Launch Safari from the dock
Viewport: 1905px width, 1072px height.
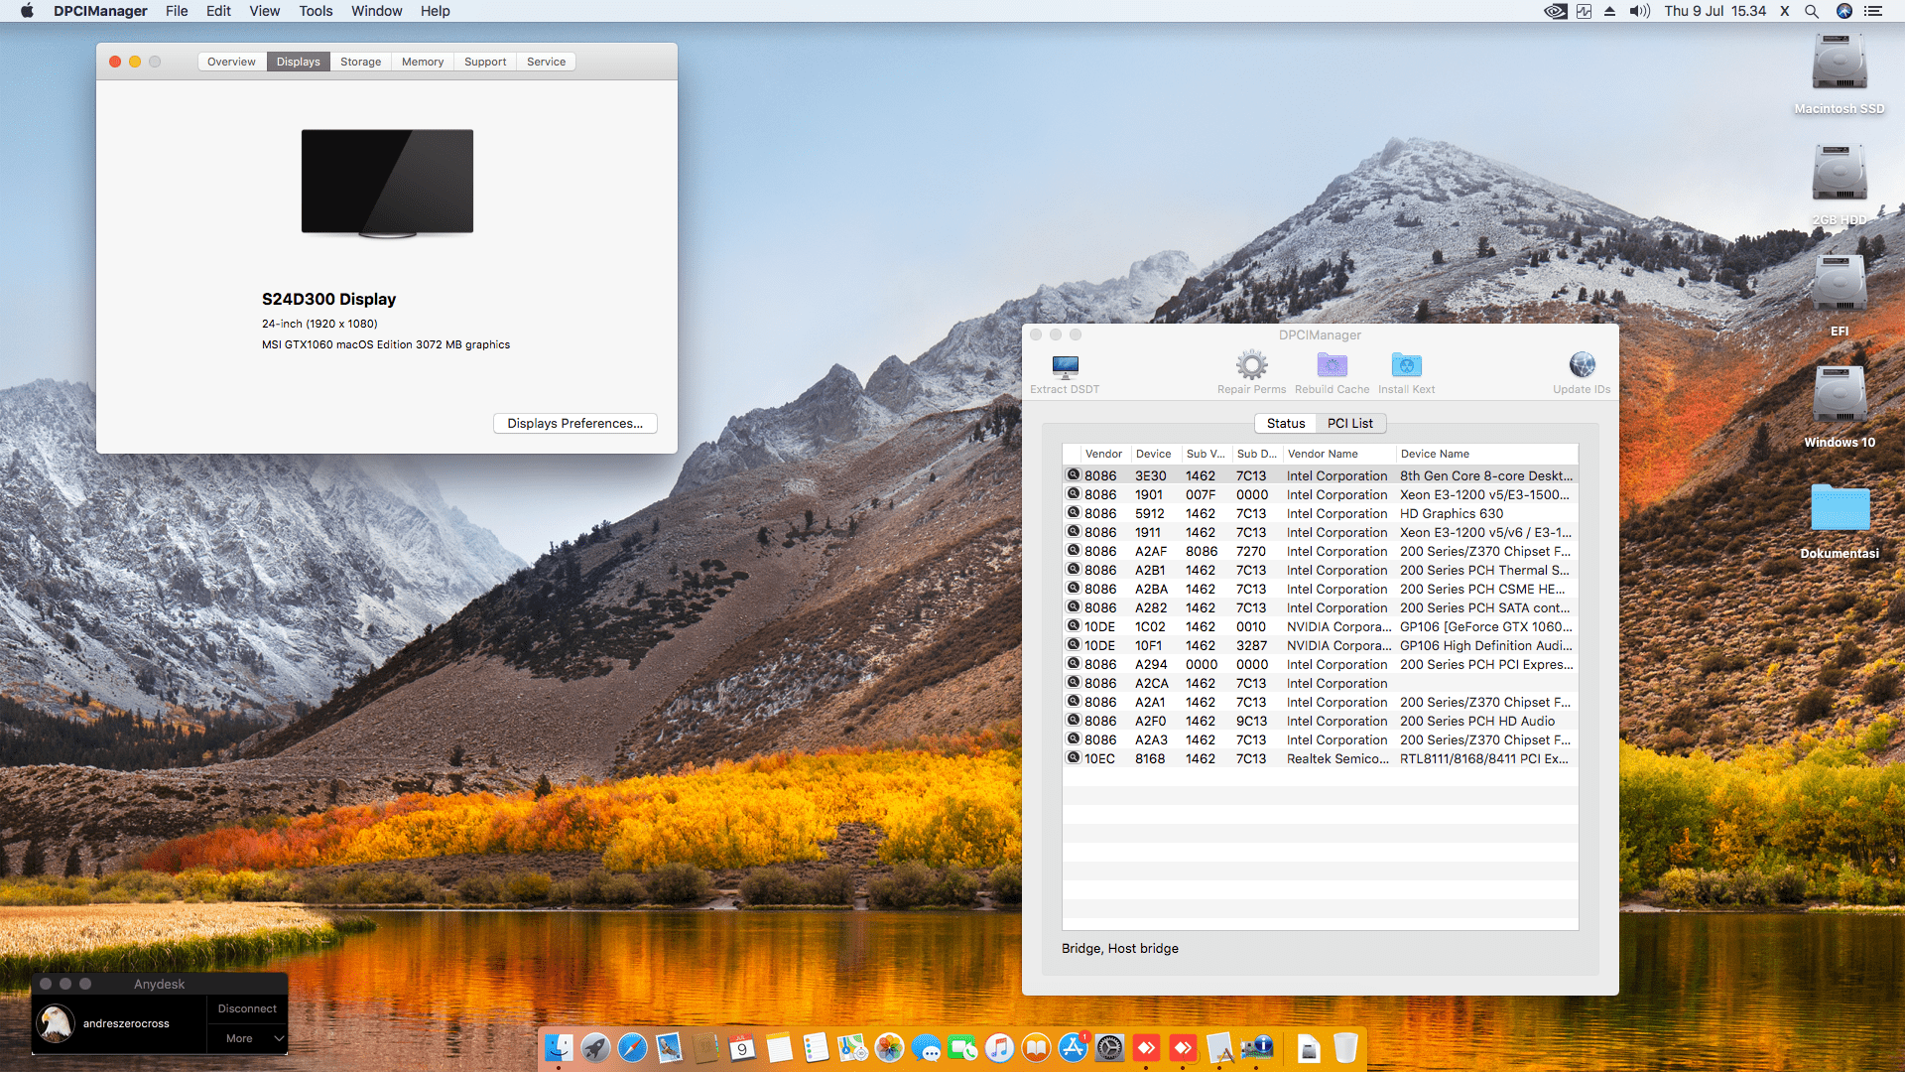[632, 1047]
